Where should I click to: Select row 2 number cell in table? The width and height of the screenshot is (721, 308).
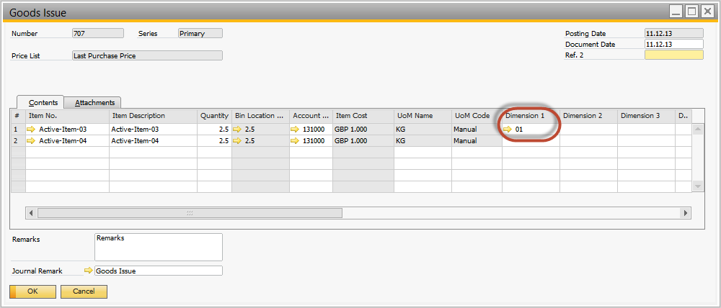[x=17, y=141]
